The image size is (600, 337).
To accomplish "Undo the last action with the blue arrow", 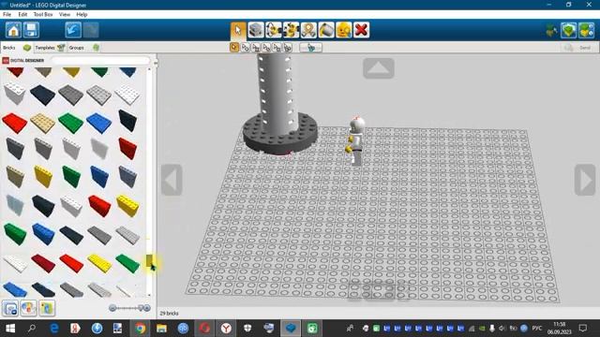I will coord(73,30).
